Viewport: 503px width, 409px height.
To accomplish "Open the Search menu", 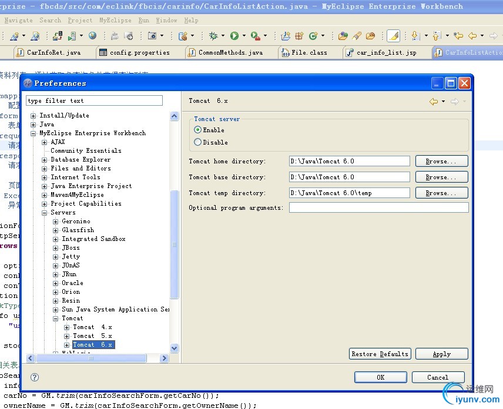I will coord(50,20).
